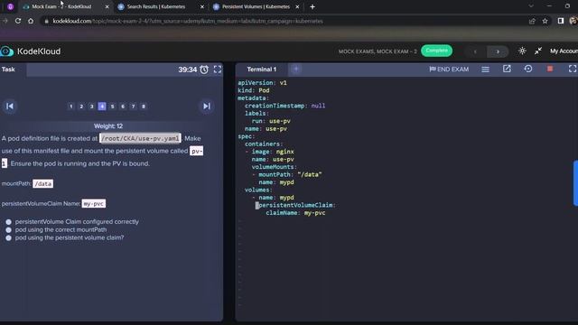Open terminal in new window
Image resolution: width=578 pixels, height=325 pixels.
pyautogui.click(x=507, y=69)
